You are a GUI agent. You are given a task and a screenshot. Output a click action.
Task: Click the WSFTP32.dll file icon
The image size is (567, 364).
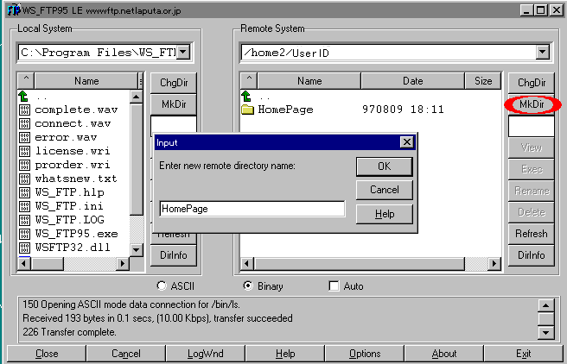24,248
